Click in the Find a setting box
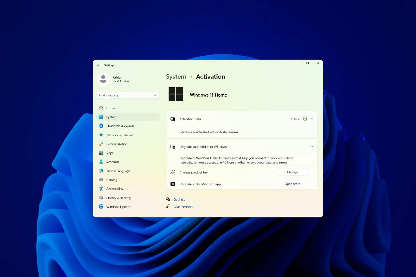This screenshot has width=416, height=277. click(128, 95)
